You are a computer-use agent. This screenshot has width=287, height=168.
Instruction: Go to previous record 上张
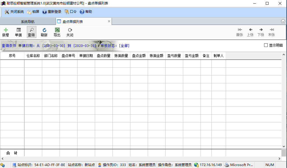pos(250,30)
